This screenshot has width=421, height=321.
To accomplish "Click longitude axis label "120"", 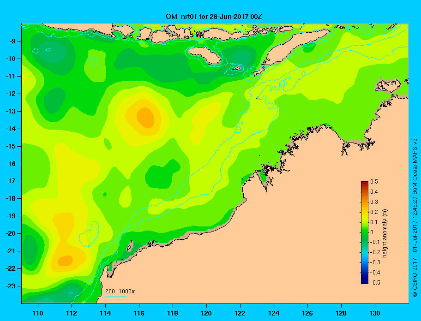I will (206, 313).
